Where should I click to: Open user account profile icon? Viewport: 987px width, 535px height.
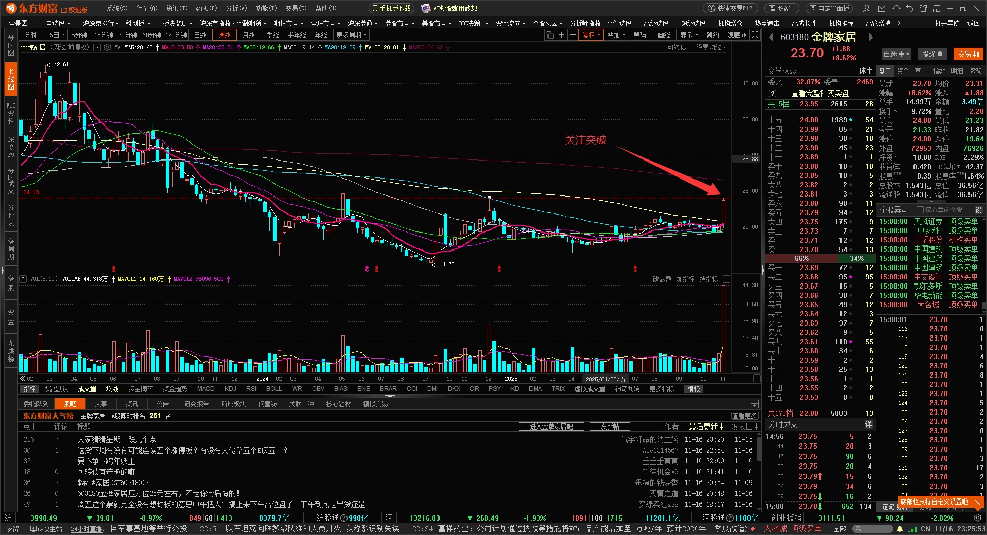(867, 8)
